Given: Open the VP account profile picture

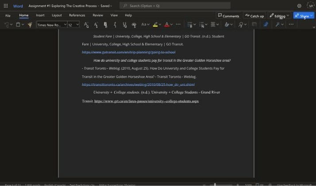Looking at the screenshot, I should (311, 6).
